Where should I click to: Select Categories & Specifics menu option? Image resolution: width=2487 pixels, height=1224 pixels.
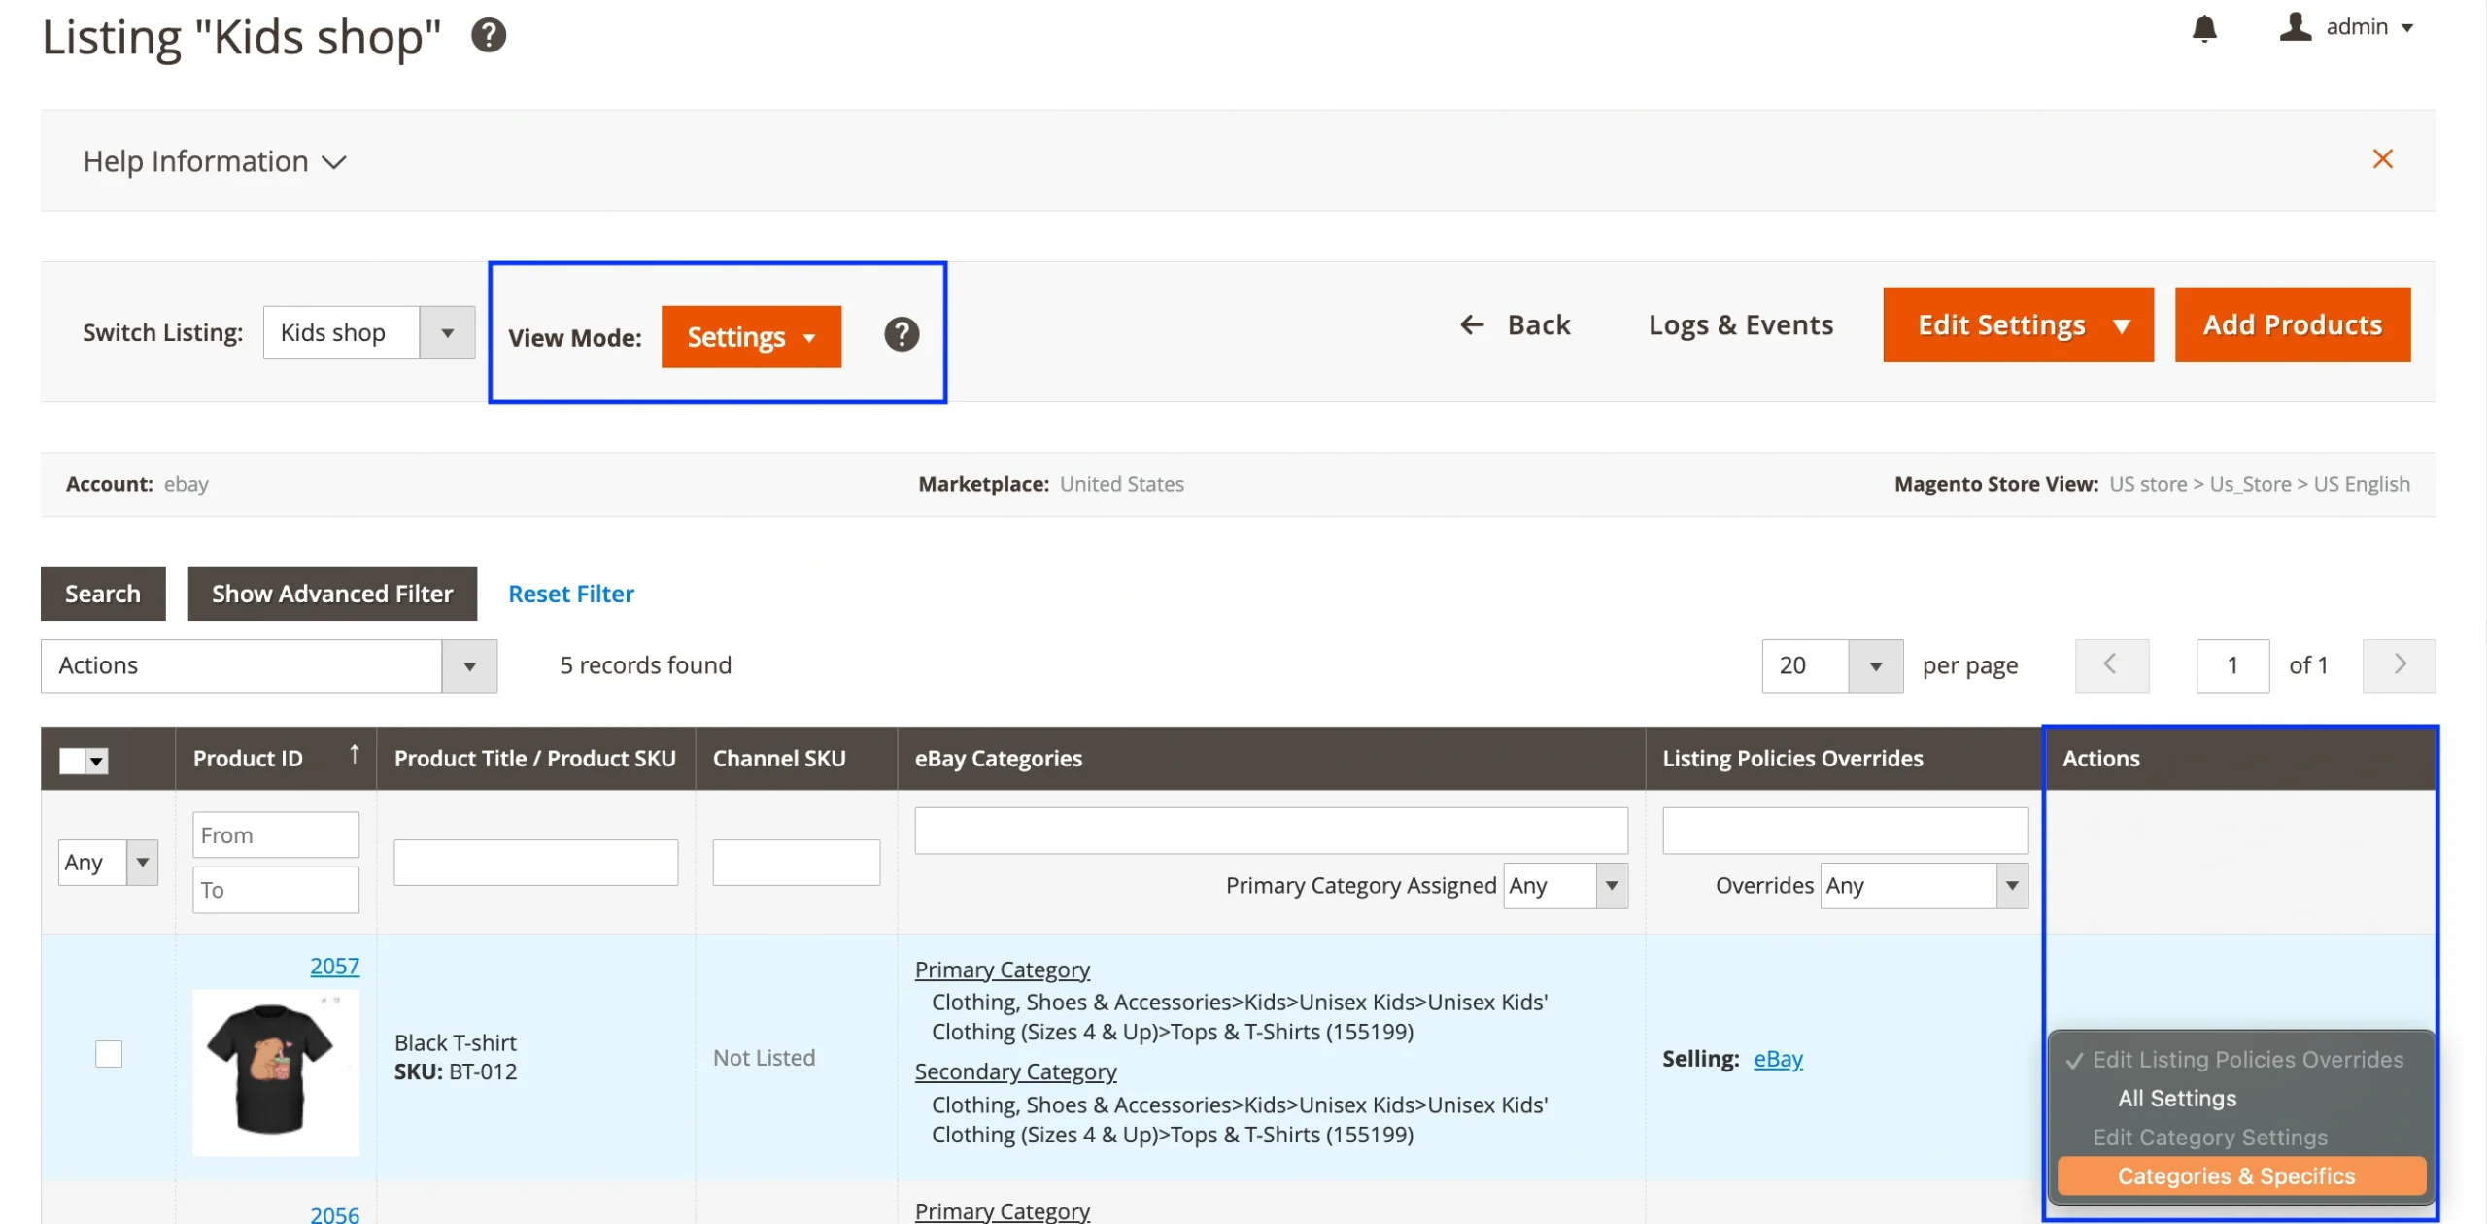pos(2236,1176)
